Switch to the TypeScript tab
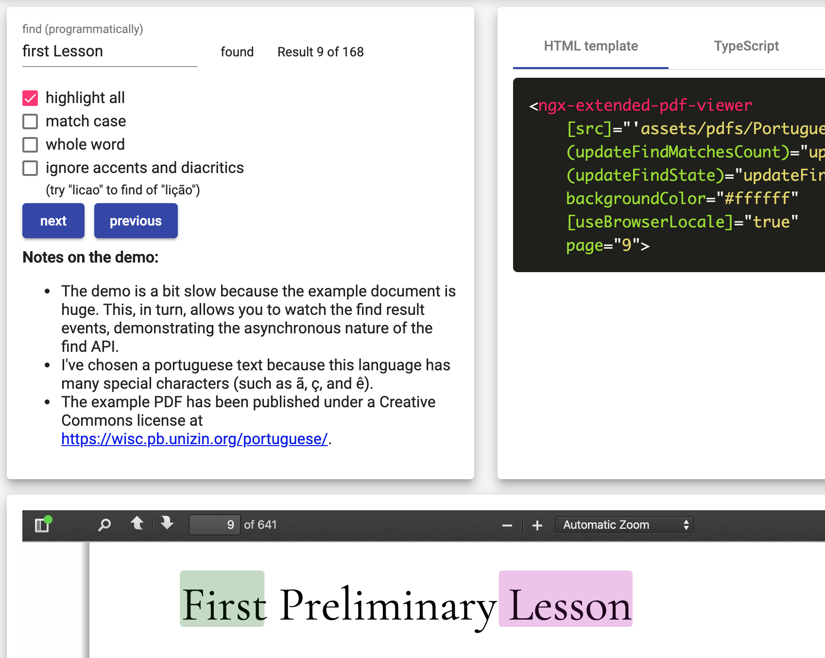 (x=746, y=46)
